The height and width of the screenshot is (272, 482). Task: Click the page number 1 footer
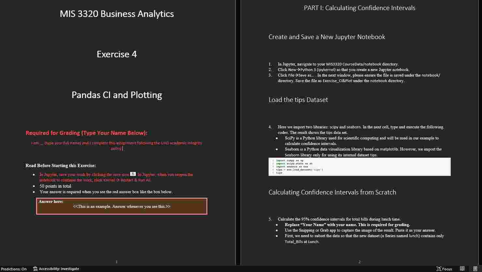point(117,262)
